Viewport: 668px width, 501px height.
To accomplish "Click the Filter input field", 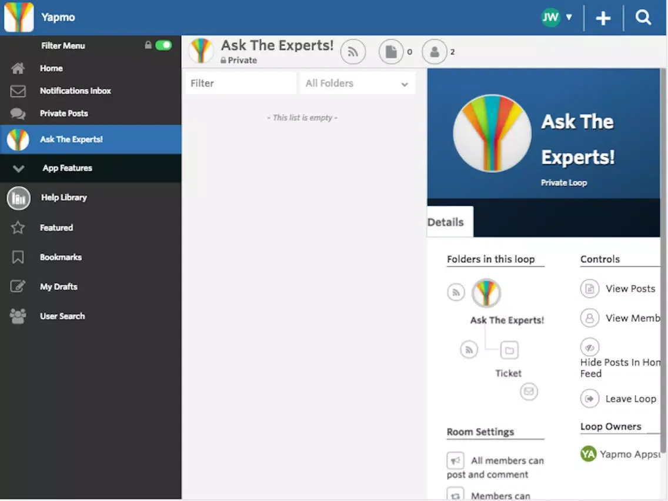I will [241, 83].
